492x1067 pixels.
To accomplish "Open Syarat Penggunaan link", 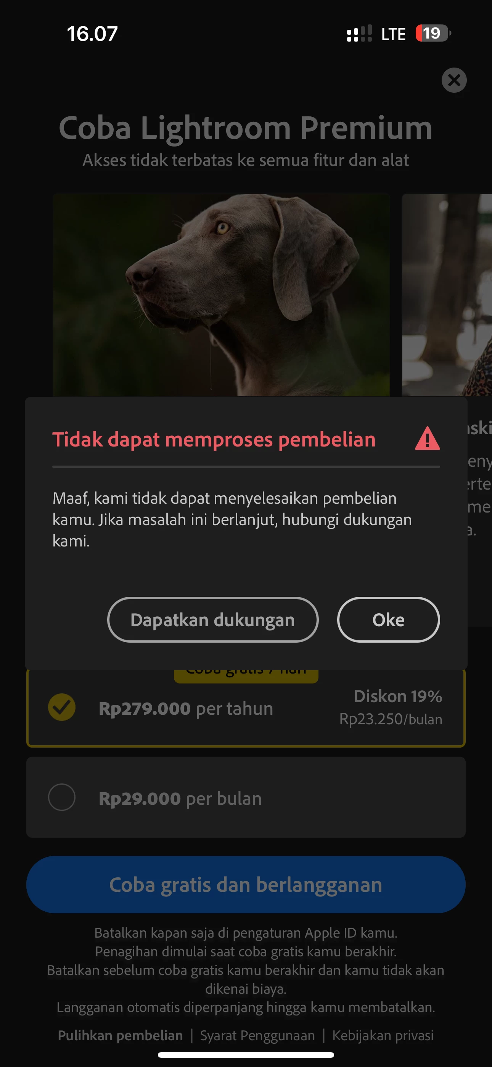I will tap(257, 1035).
